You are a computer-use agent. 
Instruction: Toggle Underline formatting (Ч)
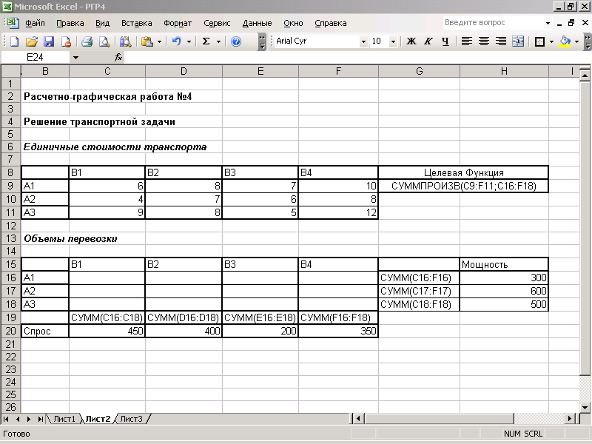tap(445, 41)
